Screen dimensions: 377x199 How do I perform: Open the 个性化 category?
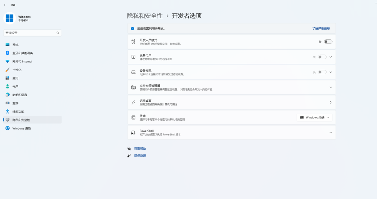(x=33, y=70)
